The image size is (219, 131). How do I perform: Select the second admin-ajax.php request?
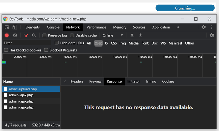coord(31,101)
